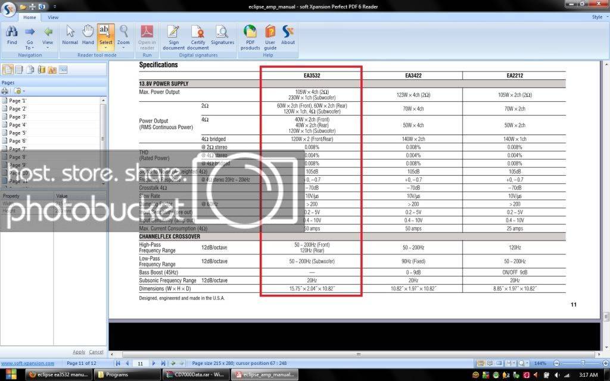This screenshot has height=381, width=610.
Task: Expand the Zoom tool dropdown arrow
Action: pyautogui.click(x=123, y=48)
